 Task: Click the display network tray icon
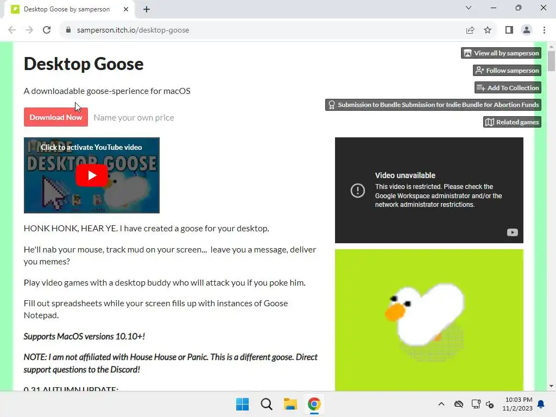pos(476,404)
